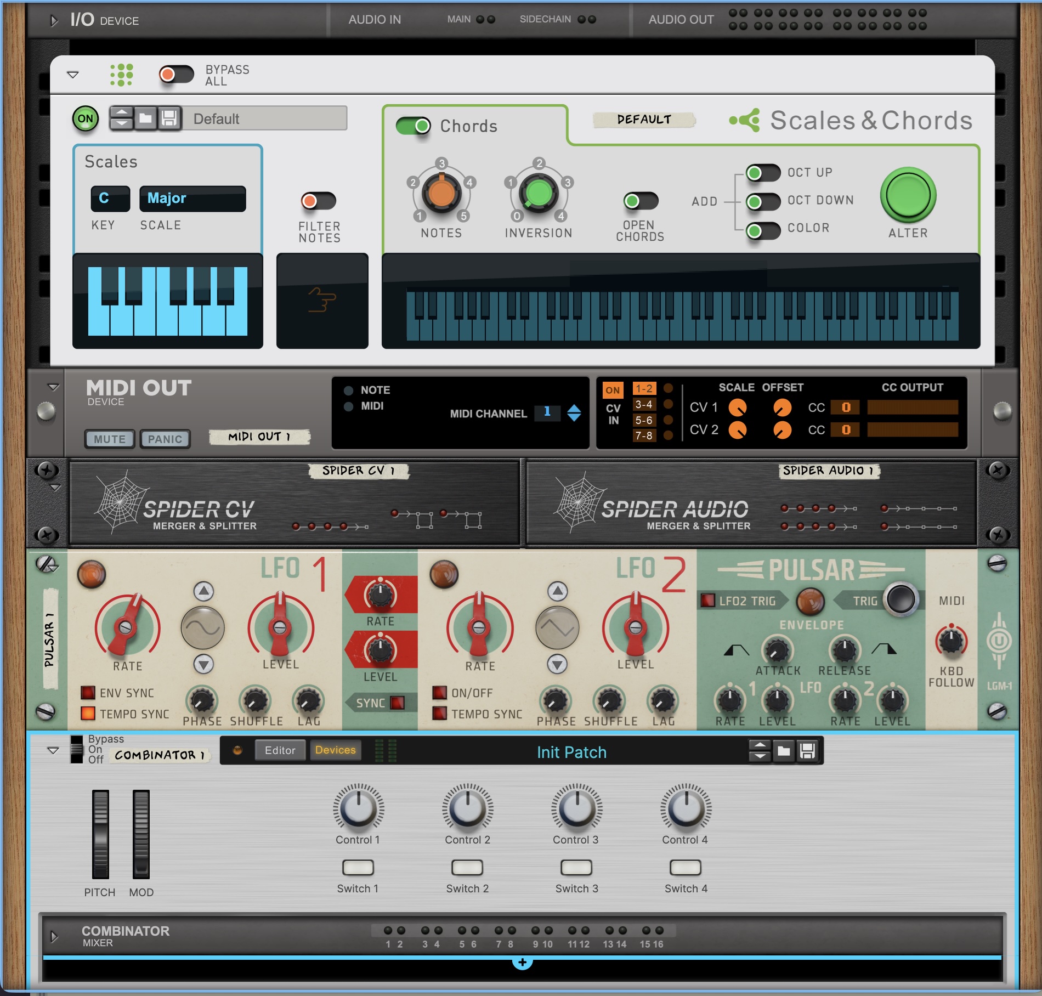Click the Init Patch name display
Viewport: 1042px width, 996px height.
(571, 752)
